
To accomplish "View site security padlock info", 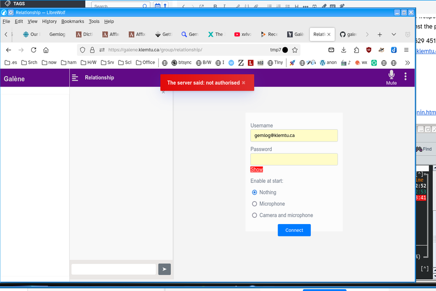I will pos(92,50).
